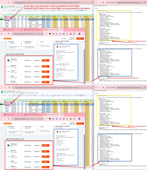Click Book for Gotogate in the lower Kayak page
This screenshot has width=147, height=170.
pyautogui.click(x=45, y=167)
